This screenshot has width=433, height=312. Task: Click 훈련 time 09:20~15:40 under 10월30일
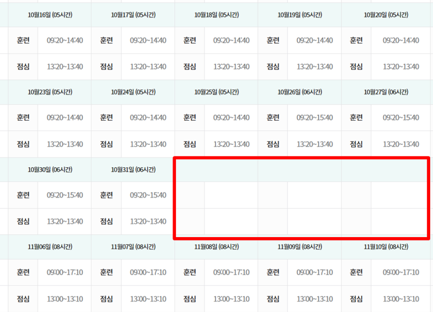(65, 195)
